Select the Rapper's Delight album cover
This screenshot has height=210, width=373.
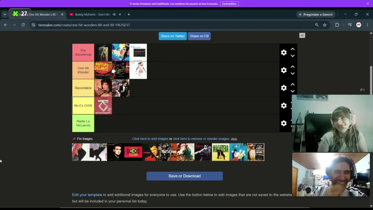(x=103, y=70)
